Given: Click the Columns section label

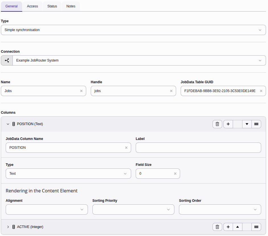Looking at the screenshot, I should pos(8,113).
